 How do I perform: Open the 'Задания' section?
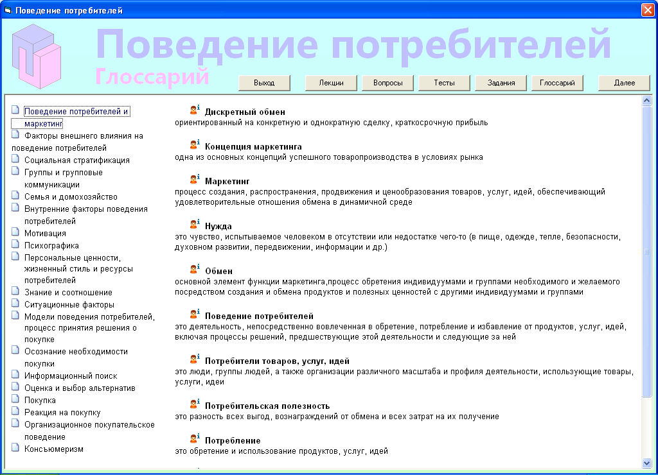point(501,83)
